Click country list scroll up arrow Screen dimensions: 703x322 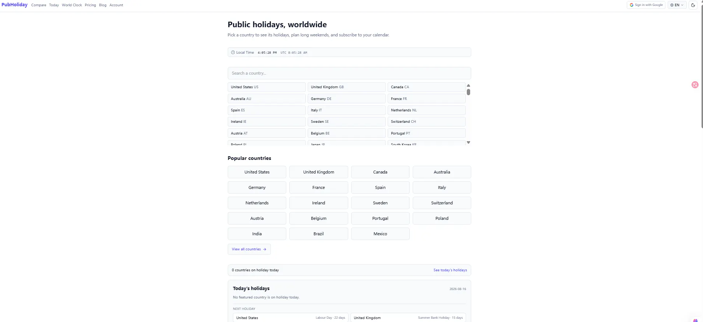[468, 85]
